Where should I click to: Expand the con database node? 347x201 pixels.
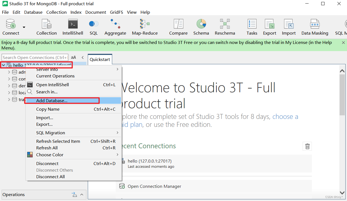(x=9, y=79)
